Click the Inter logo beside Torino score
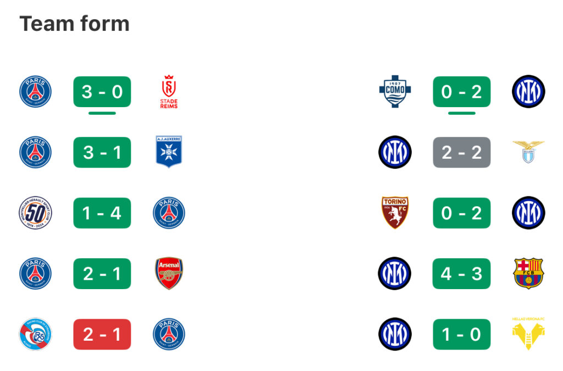The image size is (563, 371). click(x=528, y=213)
